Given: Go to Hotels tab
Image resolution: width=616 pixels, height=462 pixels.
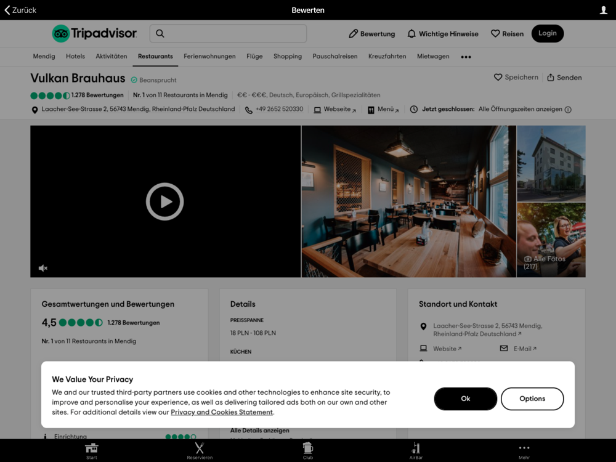Looking at the screenshot, I should tap(75, 56).
